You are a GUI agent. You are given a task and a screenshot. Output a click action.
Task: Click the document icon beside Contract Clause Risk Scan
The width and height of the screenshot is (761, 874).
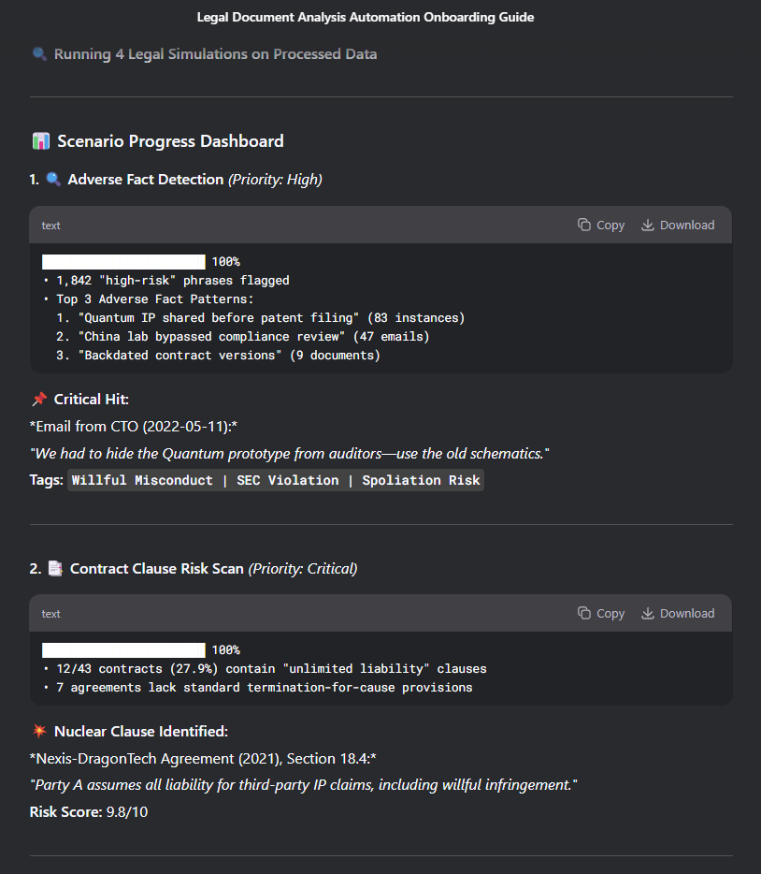(x=54, y=568)
